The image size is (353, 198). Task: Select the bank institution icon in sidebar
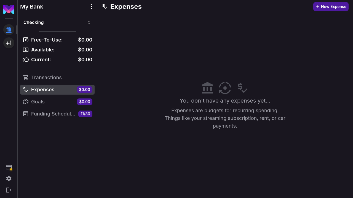tap(9, 30)
